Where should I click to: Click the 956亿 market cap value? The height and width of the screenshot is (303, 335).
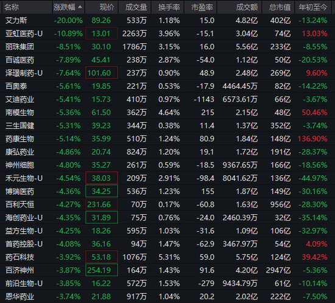(280, 204)
